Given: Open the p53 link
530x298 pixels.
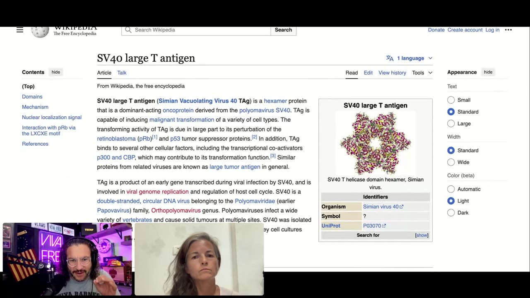Looking at the screenshot, I should [x=175, y=139].
